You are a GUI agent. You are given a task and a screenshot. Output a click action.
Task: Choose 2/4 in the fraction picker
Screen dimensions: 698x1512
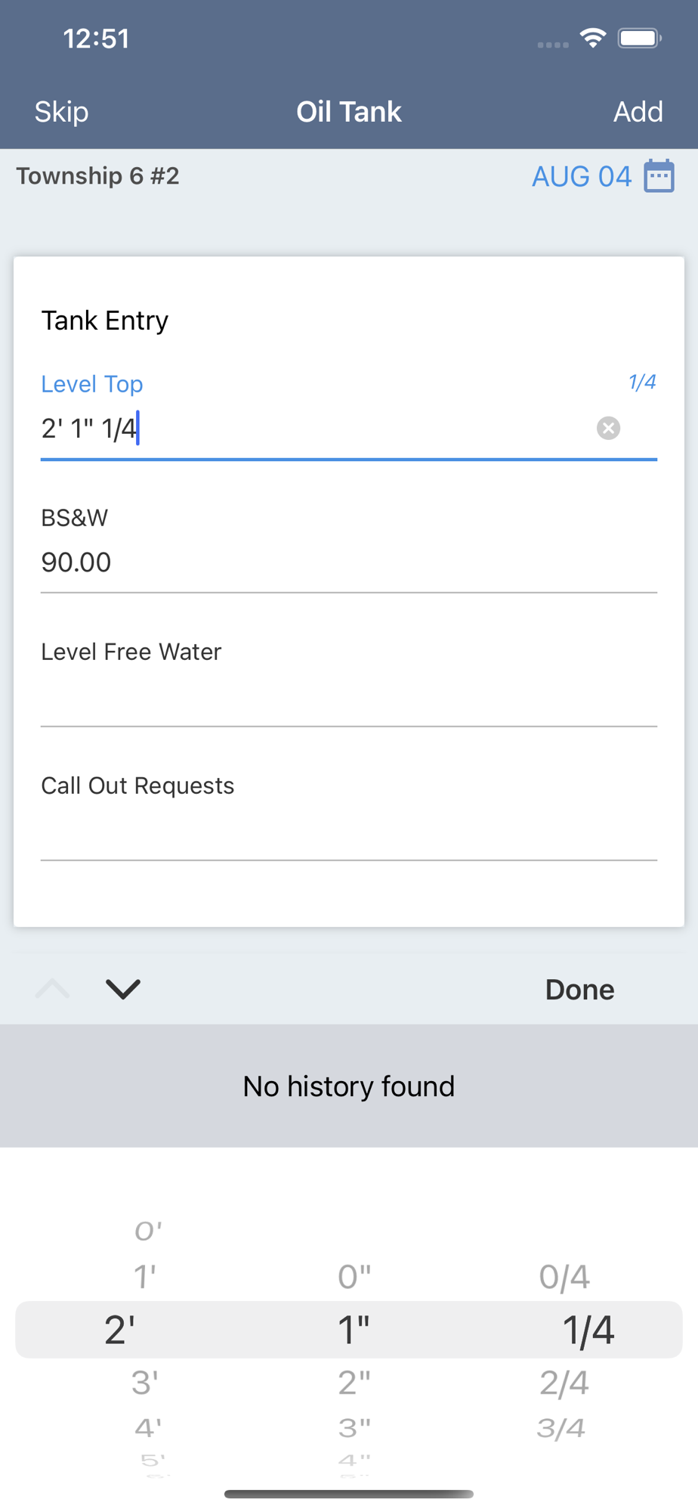click(564, 1382)
